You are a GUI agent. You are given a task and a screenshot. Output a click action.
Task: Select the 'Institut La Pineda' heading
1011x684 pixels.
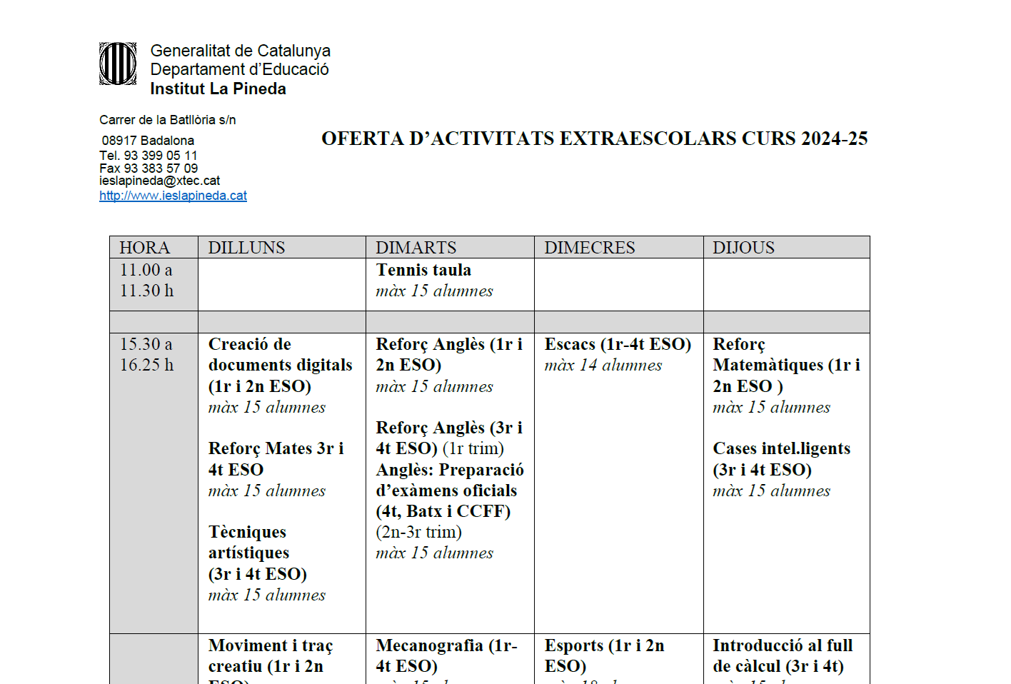click(218, 89)
